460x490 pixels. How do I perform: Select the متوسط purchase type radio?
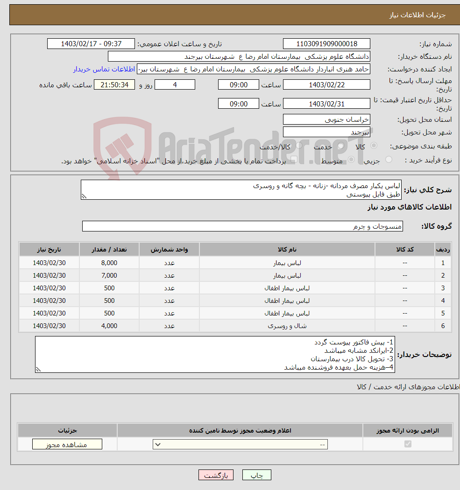point(352,160)
